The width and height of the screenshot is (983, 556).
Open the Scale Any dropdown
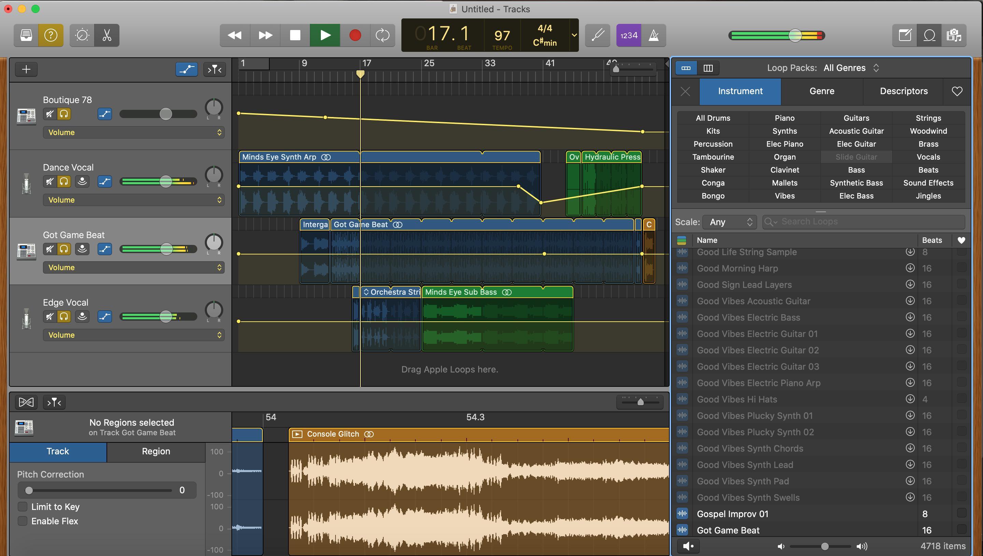tap(730, 222)
